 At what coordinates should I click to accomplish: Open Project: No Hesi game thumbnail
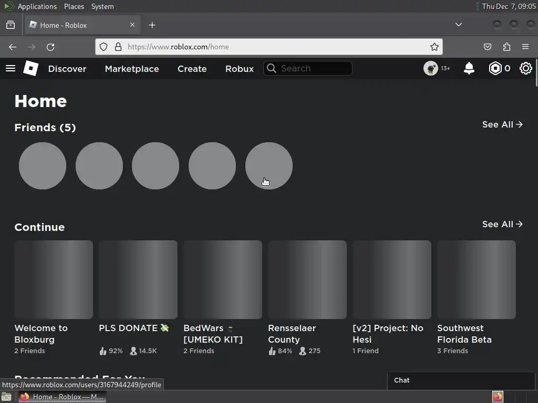tap(392, 280)
